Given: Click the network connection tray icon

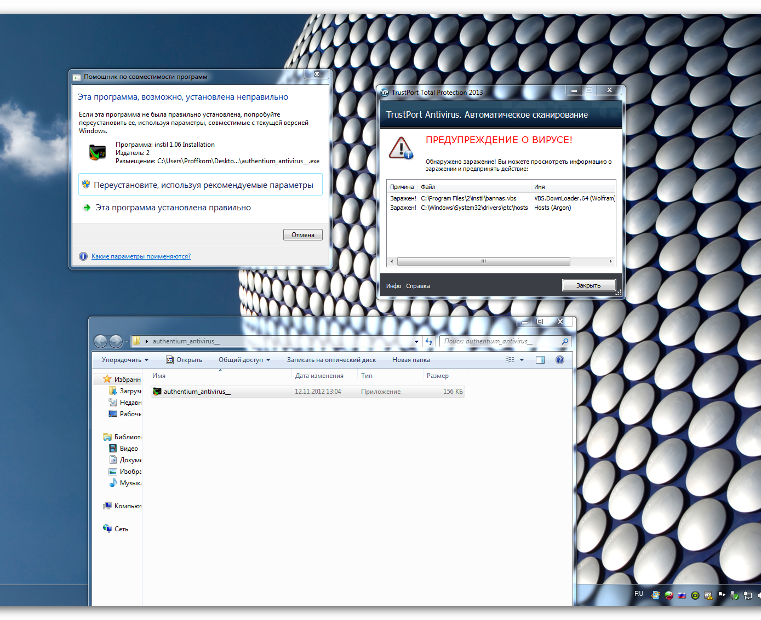Looking at the screenshot, I should coord(748,595).
